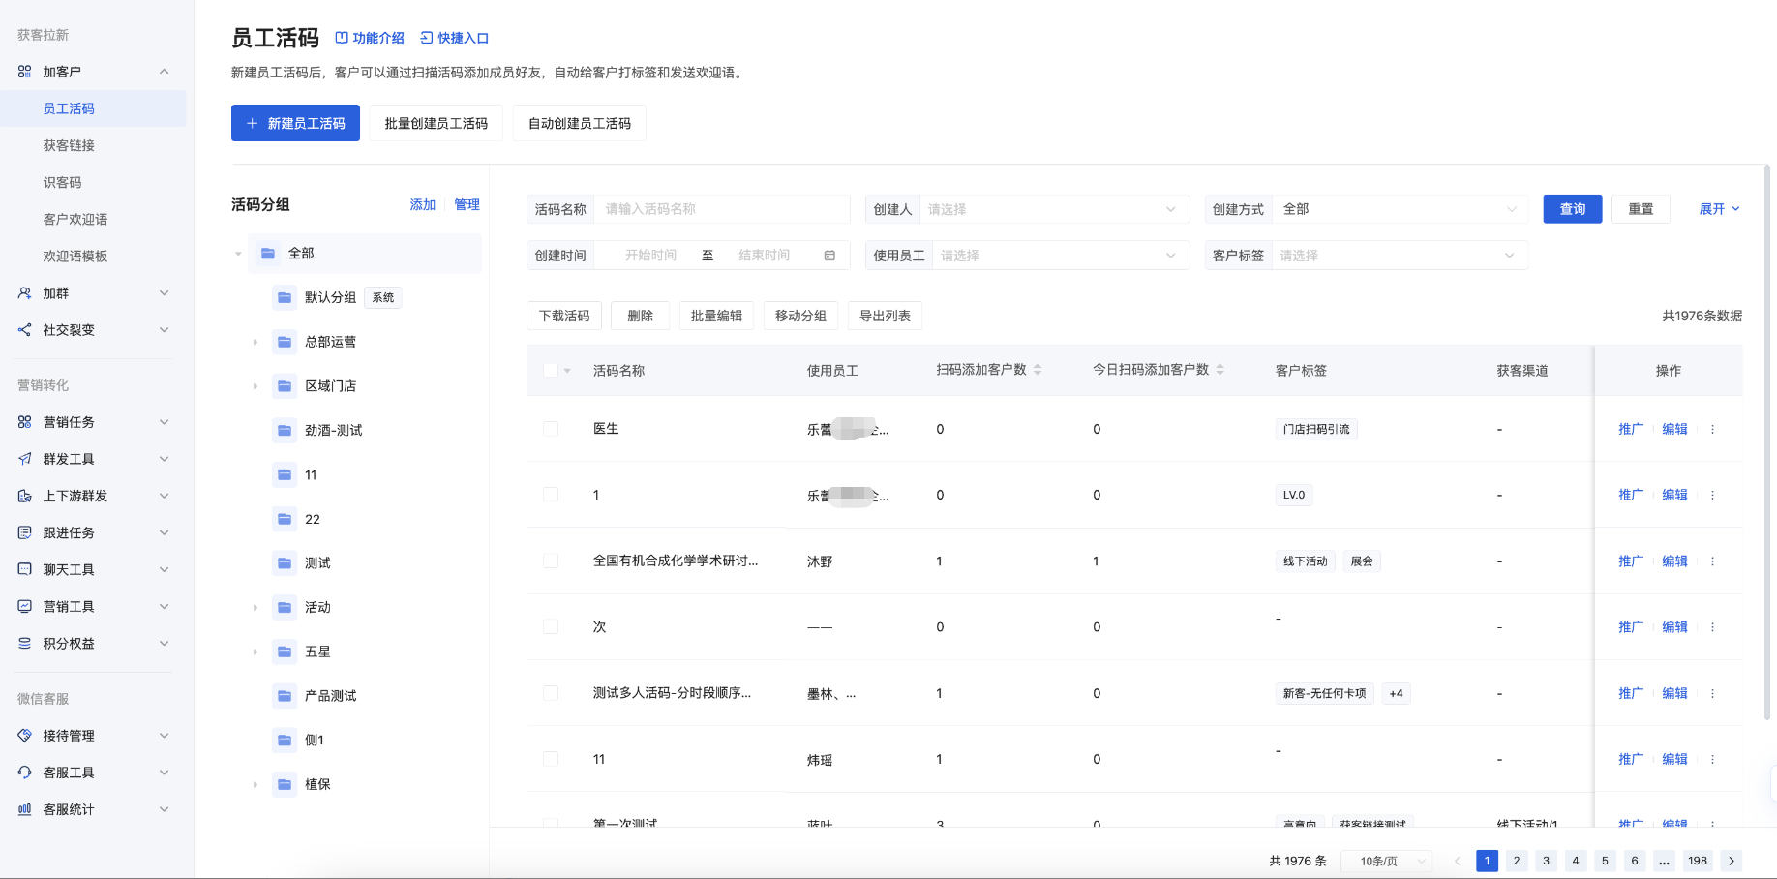Screen dimensions: 1777x879
Task: Click the calendar icon in 创建时间 field
Action: 829,256
